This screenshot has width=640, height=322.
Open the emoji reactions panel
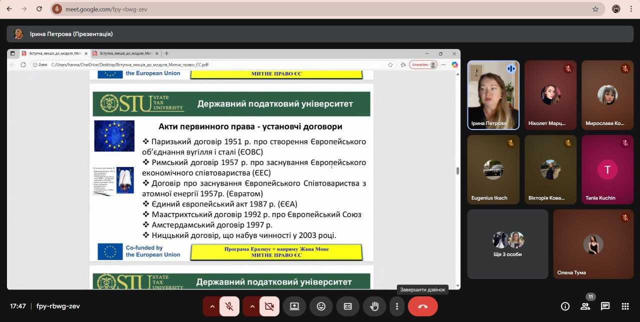pos(321,306)
